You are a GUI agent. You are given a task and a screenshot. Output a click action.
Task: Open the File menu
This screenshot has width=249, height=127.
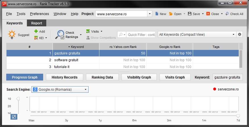coord(9,14)
